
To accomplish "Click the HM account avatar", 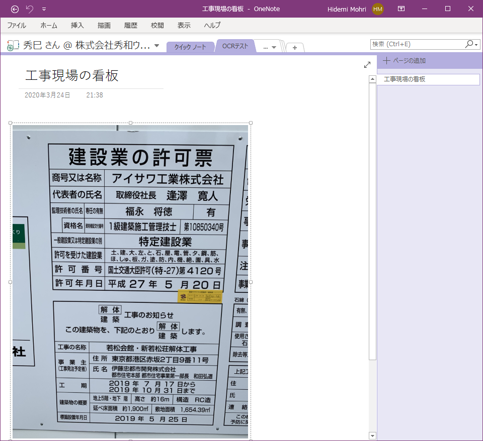I will coord(378,9).
